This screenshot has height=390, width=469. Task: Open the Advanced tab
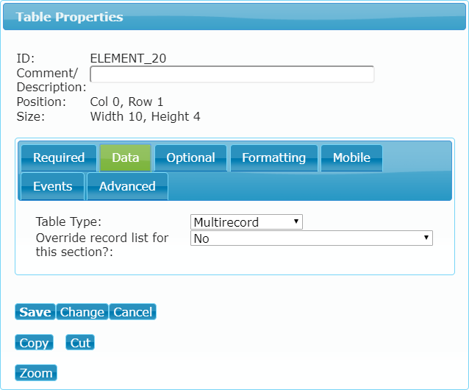(127, 186)
